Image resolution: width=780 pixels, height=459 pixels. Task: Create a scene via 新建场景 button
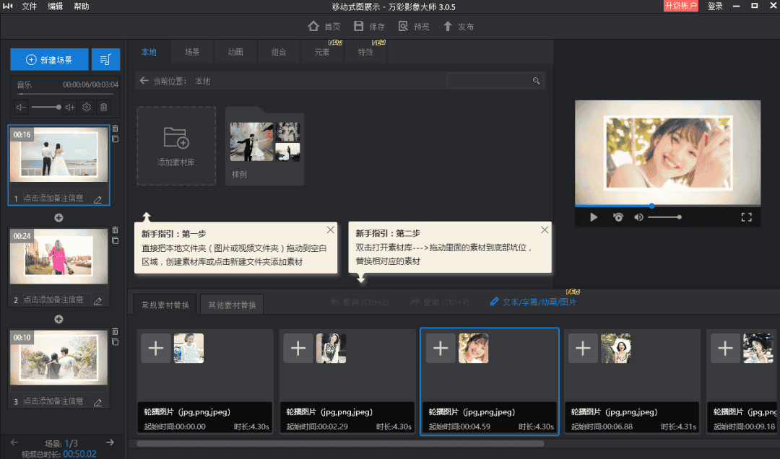coord(48,59)
